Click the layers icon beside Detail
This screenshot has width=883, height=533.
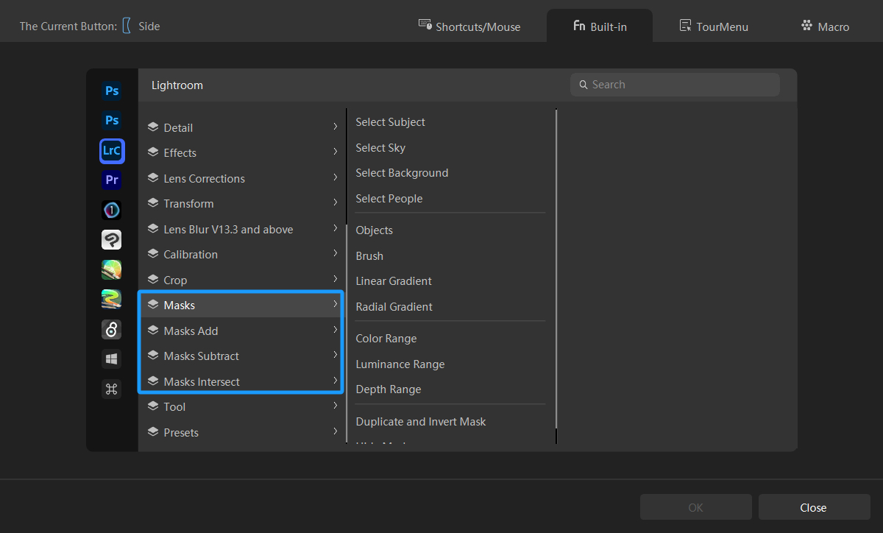(x=153, y=127)
